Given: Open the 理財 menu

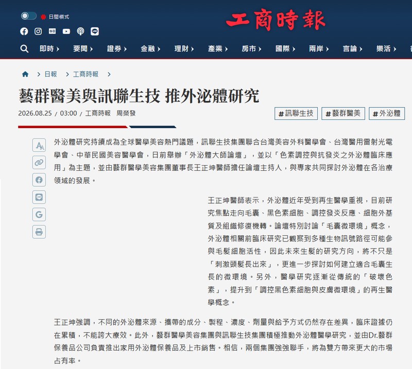Looking at the screenshot, I should tap(184, 48).
